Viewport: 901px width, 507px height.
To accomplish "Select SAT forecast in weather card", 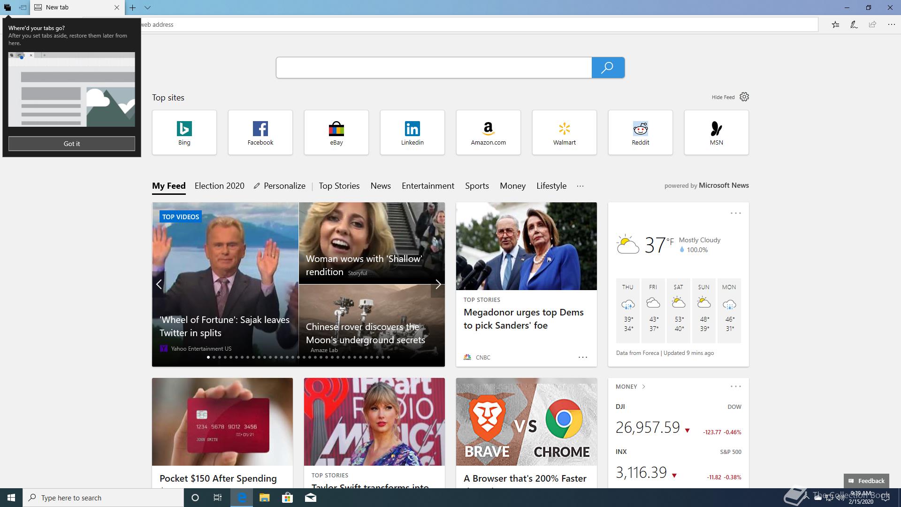I will pos(679,311).
